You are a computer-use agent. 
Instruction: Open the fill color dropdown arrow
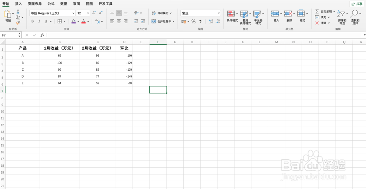tap(78, 22)
